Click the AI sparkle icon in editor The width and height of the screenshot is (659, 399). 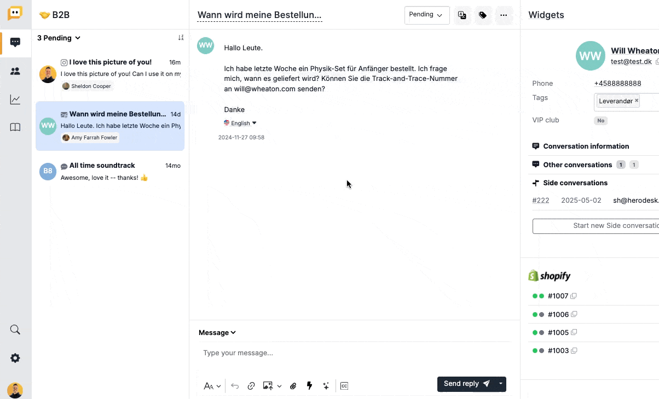(x=326, y=386)
